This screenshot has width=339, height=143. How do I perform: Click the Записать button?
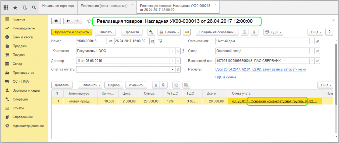(105, 32)
